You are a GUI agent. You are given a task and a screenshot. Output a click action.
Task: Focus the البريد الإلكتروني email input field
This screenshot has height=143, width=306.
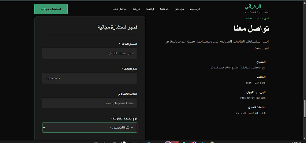[90, 103]
